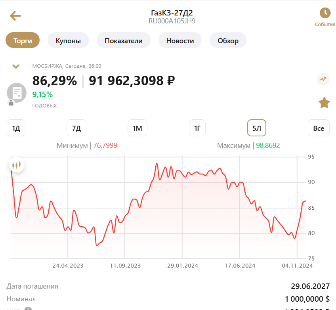The width and height of the screenshot is (336, 310).
Task: Click chart date label 11.09.2023
Action: point(125,266)
